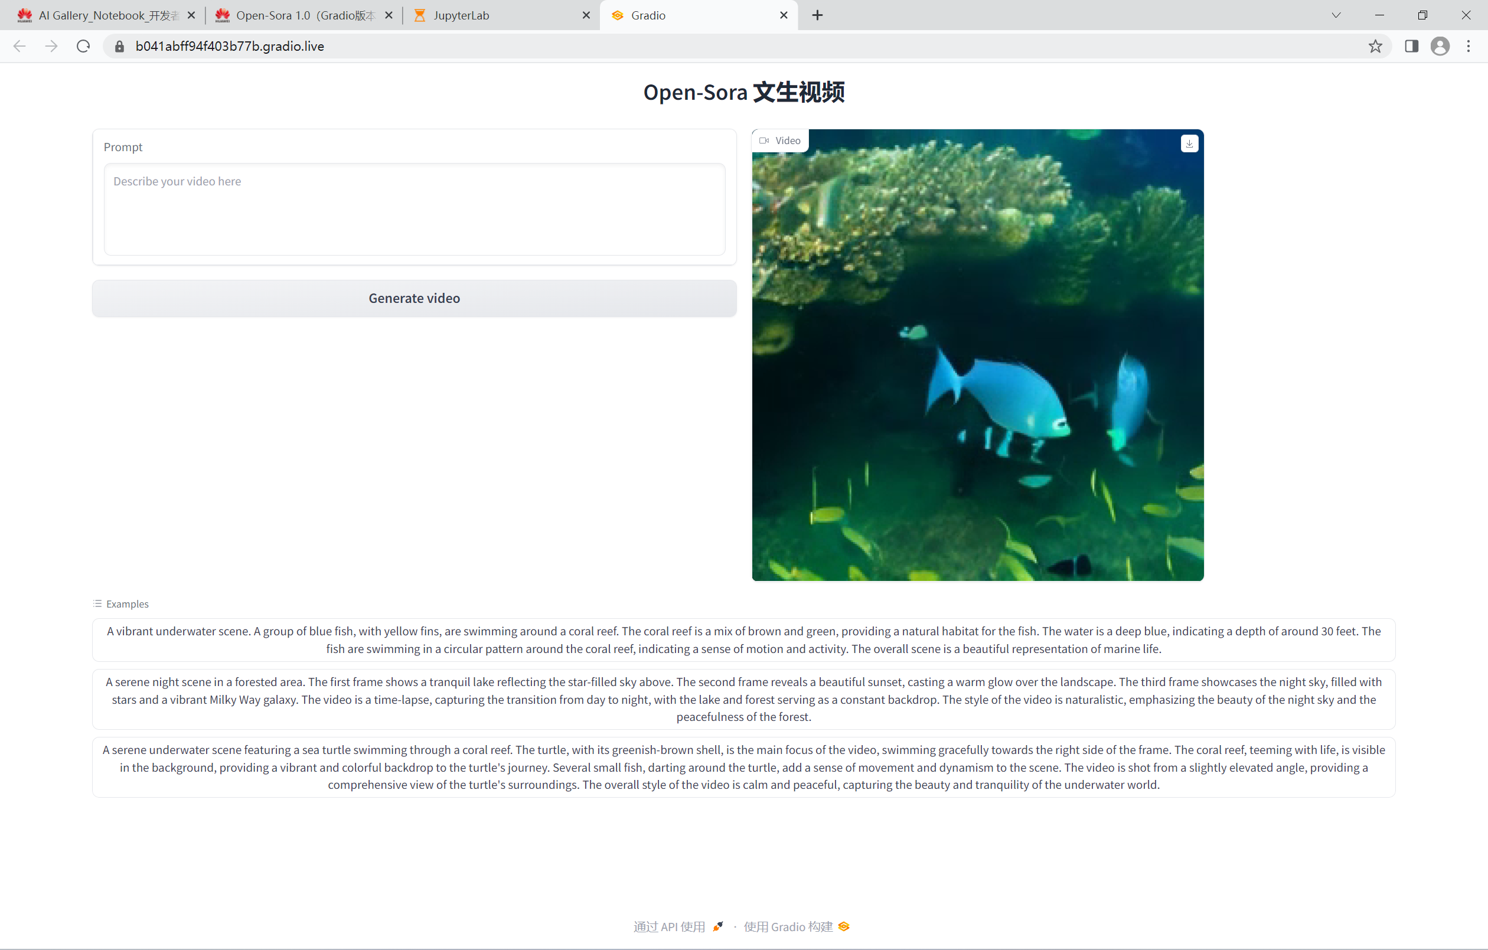Click the Generate video button
Screen dimensions: 1488x950
414,298
